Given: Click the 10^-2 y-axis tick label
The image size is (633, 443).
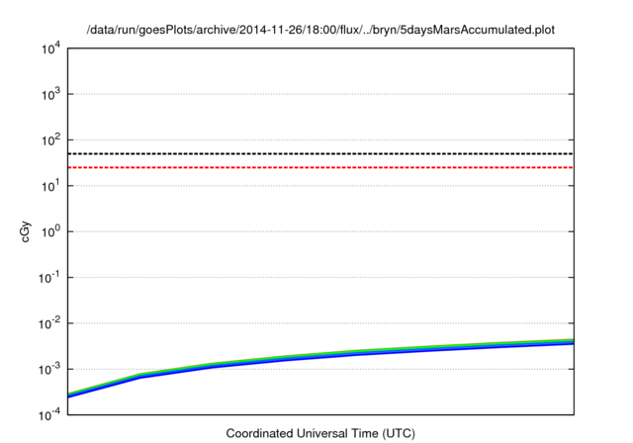Looking at the screenshot, I should coord(49,324).
